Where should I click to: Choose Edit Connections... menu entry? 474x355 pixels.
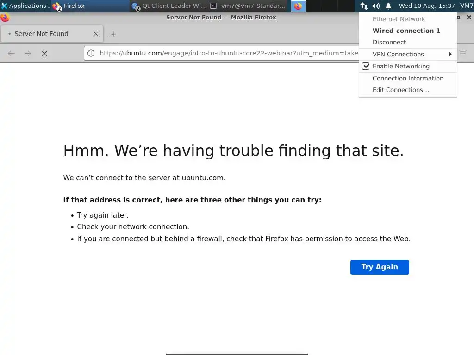pos(408,90)
